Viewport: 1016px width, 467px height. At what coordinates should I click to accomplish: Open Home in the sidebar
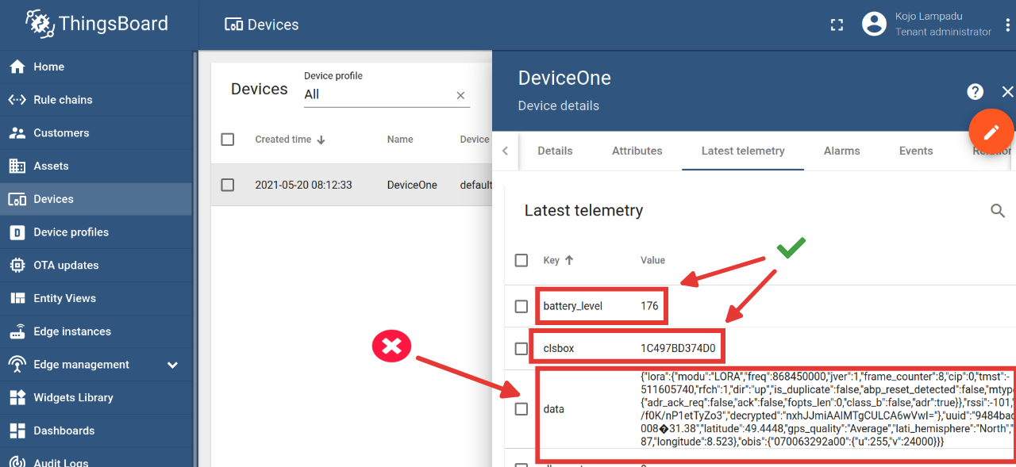tap(95, 67)
